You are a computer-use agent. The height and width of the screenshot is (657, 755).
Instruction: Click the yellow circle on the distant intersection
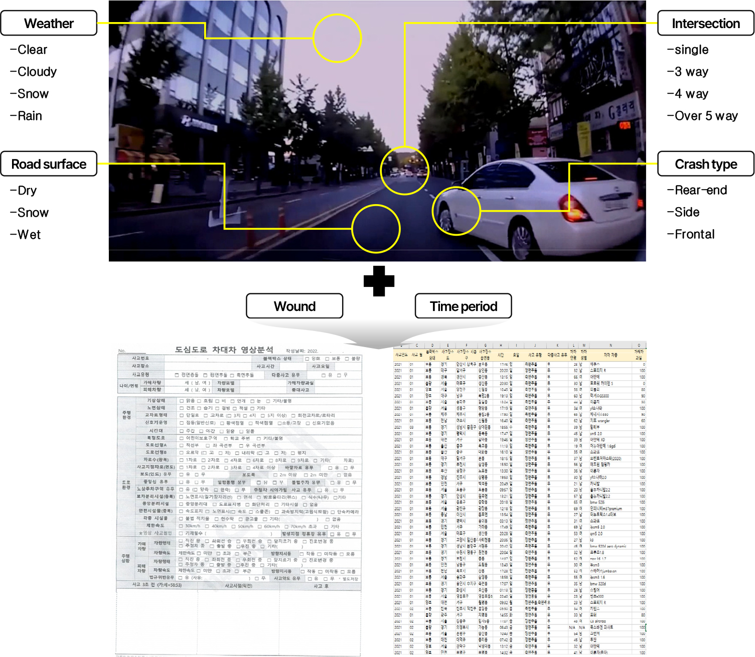point(404,171)
